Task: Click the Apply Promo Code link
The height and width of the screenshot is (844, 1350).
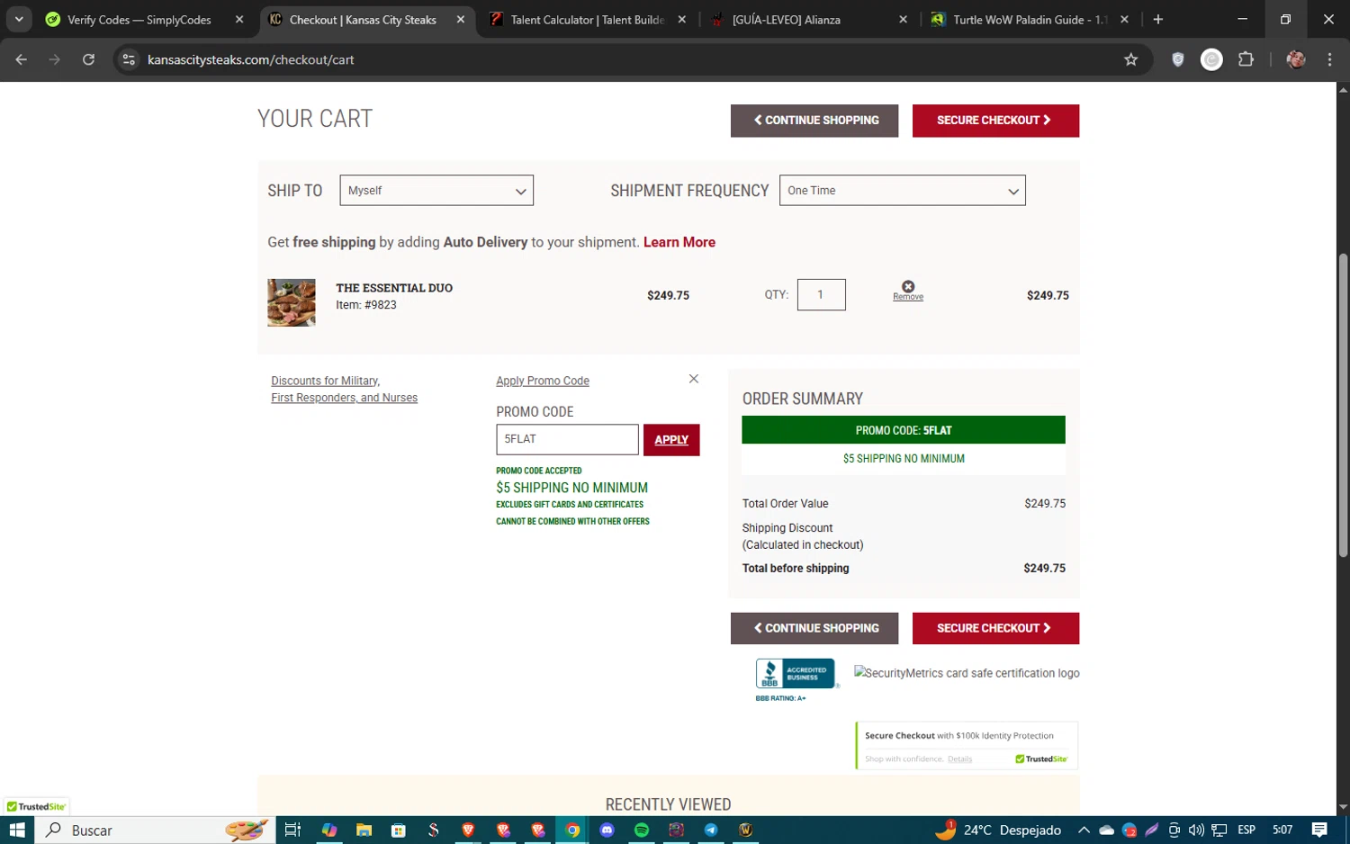Action: (x=543, y=381)
